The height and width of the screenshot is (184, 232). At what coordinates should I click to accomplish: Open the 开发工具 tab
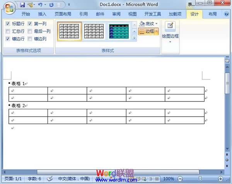tap(153, 14)
